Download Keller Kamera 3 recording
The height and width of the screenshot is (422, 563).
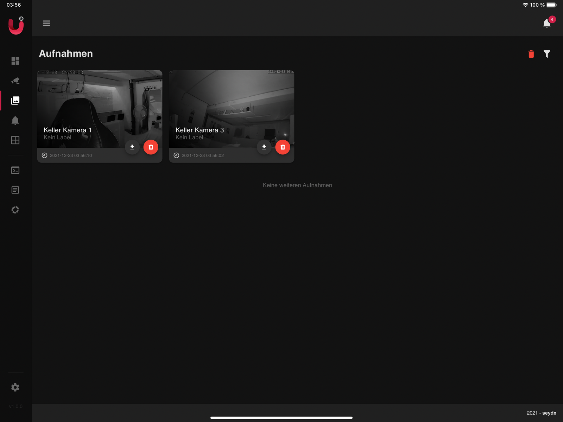[264, 147]
